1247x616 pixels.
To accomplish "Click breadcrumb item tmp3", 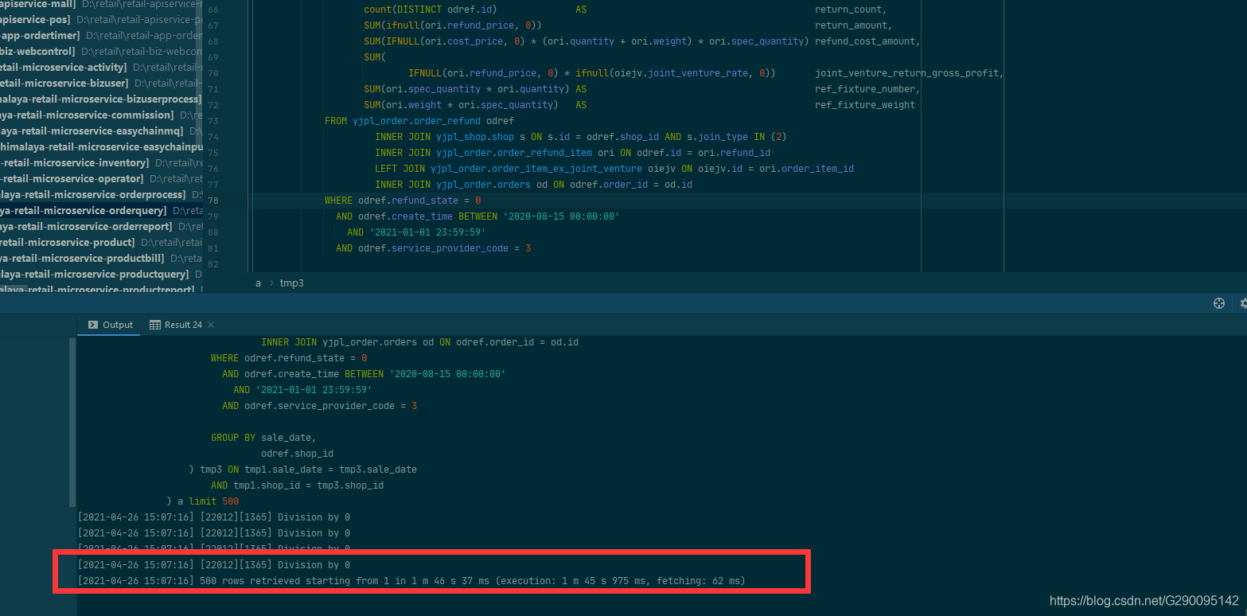I will click(292, 283).
